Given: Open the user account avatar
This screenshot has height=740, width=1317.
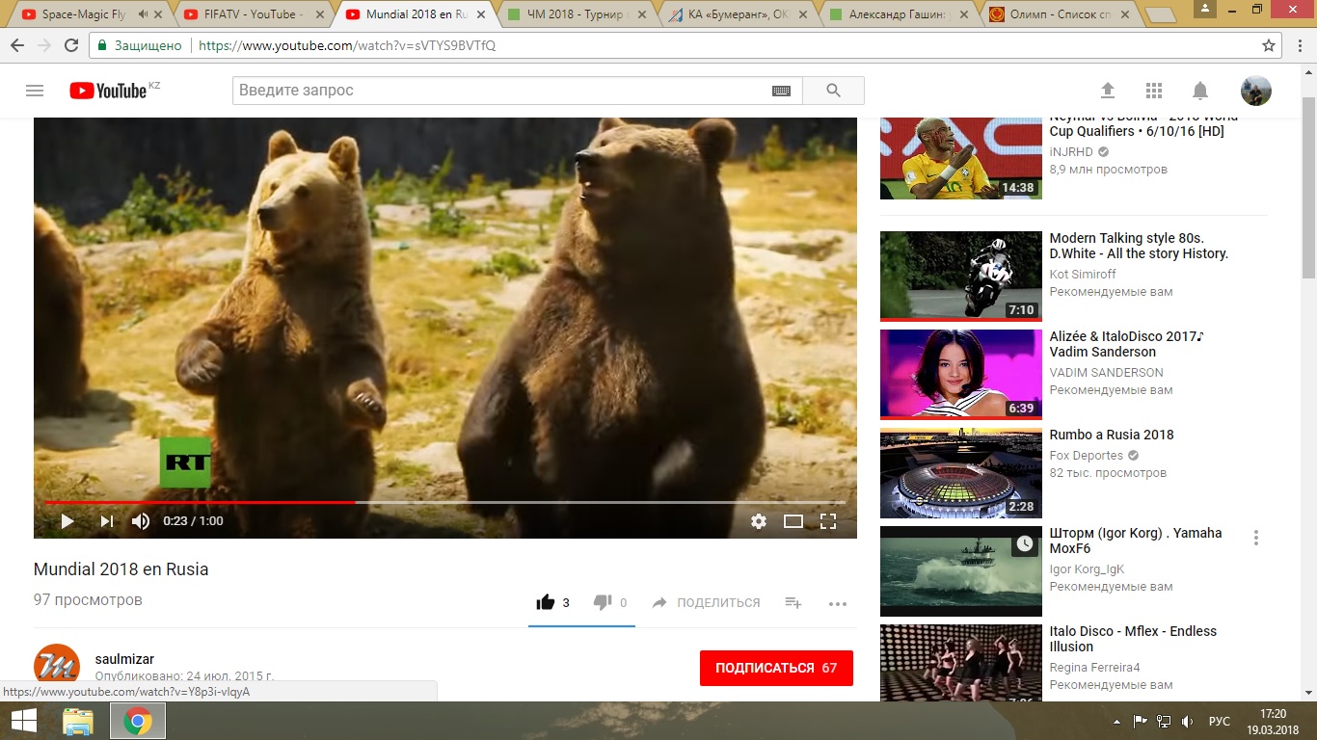Looking at the screenshot, I should (x=1255, y=91).
